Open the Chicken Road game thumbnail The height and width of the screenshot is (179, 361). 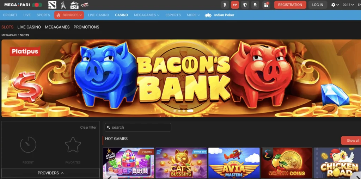pyautogui.click(x=337, y=163)
